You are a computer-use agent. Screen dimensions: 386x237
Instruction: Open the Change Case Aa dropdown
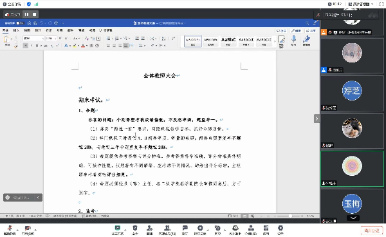[x=76, y=39]
